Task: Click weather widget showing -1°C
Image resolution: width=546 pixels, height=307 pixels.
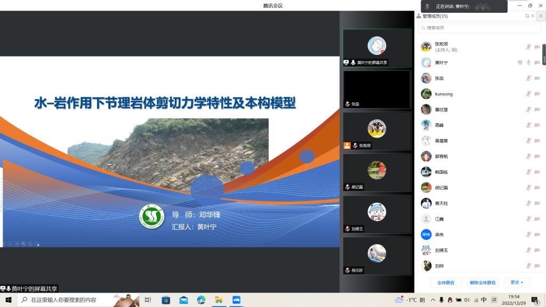Action: coord(410,300)
